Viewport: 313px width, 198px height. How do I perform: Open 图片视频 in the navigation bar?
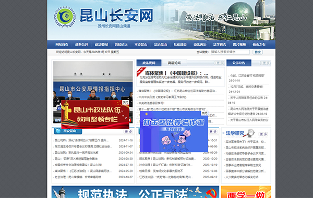pos(239,44)
